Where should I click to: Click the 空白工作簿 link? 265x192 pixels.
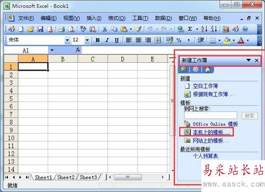point(205,86)
